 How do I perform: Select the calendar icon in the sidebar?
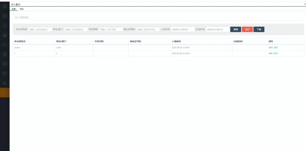[5, 73]
